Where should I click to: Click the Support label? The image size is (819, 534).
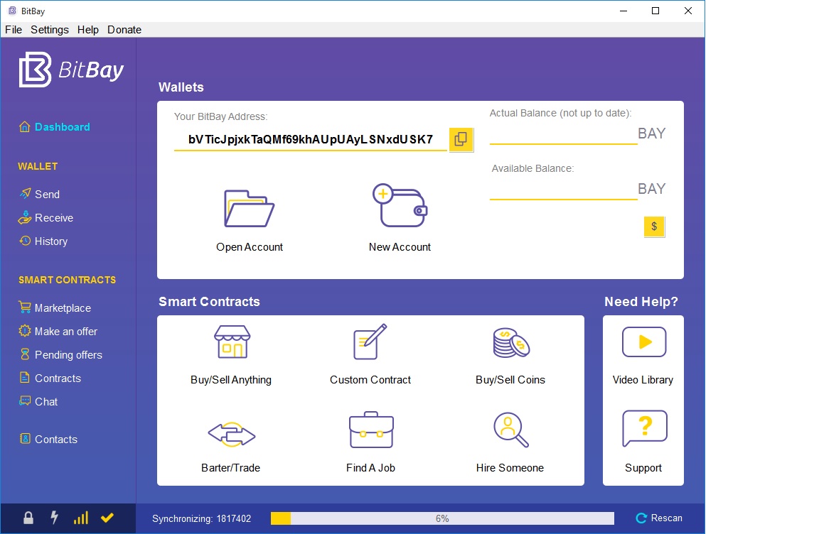(643, 468)
